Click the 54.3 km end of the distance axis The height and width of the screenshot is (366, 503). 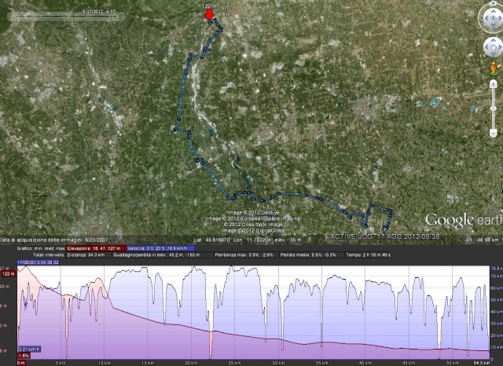(481, 363)
